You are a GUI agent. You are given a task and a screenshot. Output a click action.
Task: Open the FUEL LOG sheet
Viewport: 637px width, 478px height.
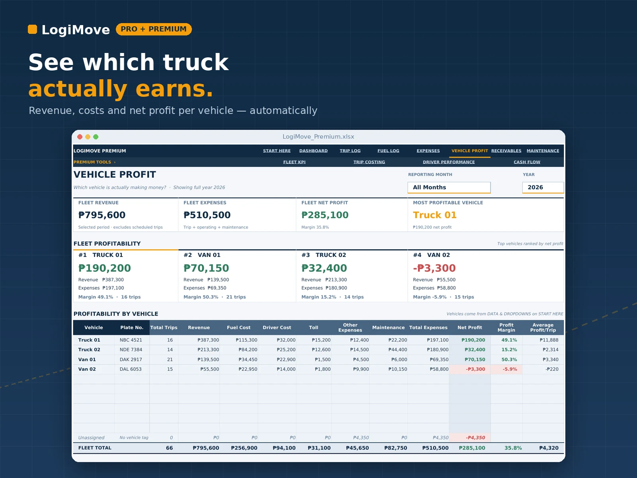click(388, 151)
